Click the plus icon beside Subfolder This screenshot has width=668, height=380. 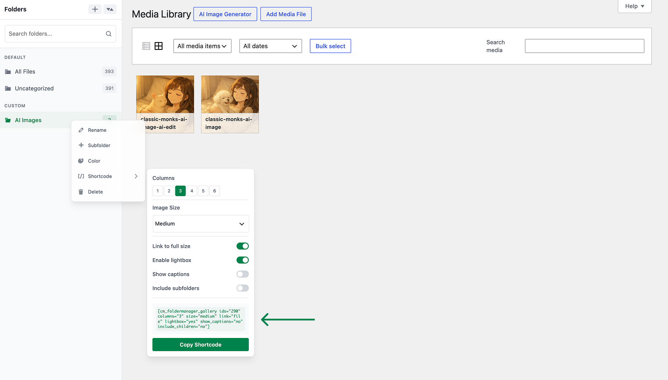[81, 145]
